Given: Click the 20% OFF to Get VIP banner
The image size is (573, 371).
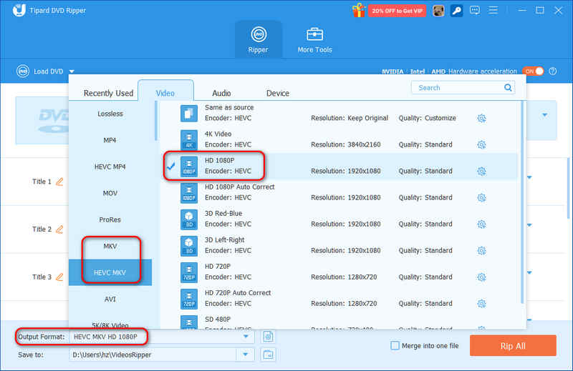Looking at the screenshot, I should point(398,11).
